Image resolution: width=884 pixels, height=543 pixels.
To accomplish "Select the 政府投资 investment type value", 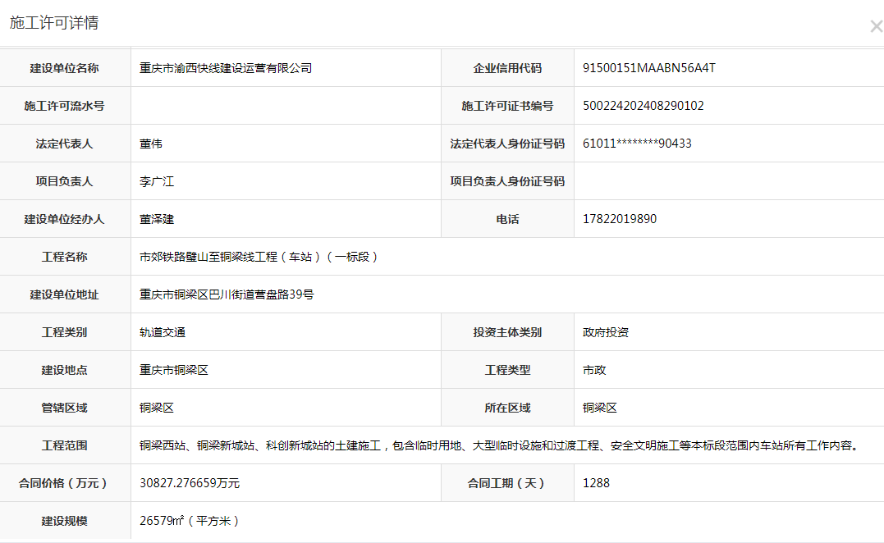I will 606,332.
